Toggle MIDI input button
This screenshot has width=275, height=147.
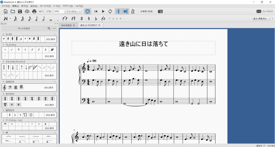point(87,11)
